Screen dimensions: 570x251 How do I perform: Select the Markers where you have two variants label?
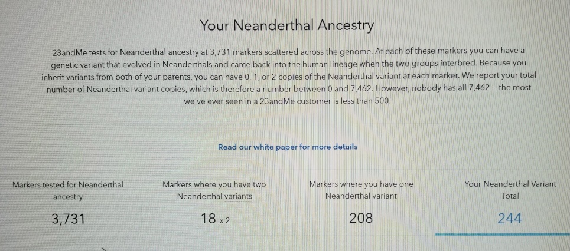coord(214,190)
